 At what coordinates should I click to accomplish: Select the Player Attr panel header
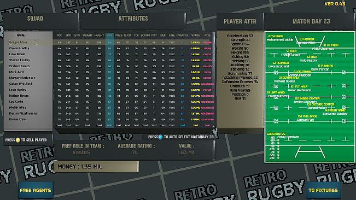click(240, 21)
